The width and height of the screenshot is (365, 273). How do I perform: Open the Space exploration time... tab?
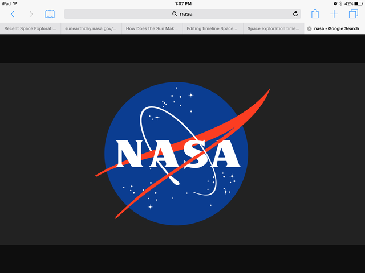coord(273,28)
